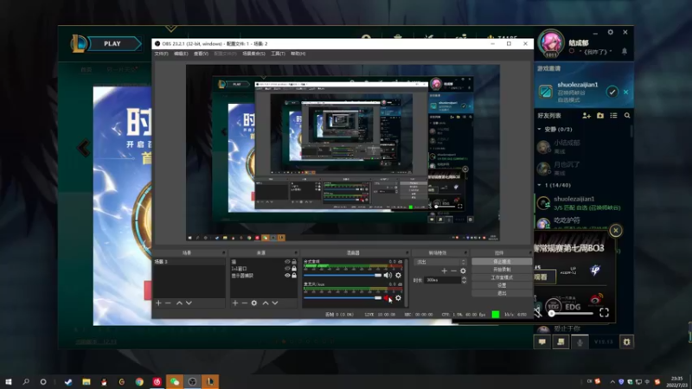692x389 pixels.
Task: Open League client settings gear at top
Action: coord(611,32)
